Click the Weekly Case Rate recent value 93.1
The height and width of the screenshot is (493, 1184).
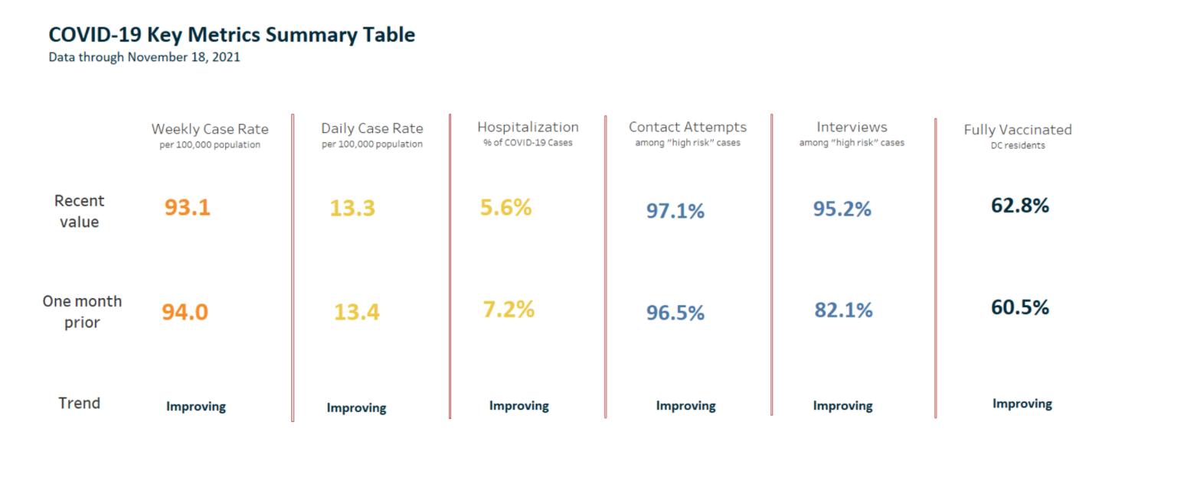(x=187, y=207)
